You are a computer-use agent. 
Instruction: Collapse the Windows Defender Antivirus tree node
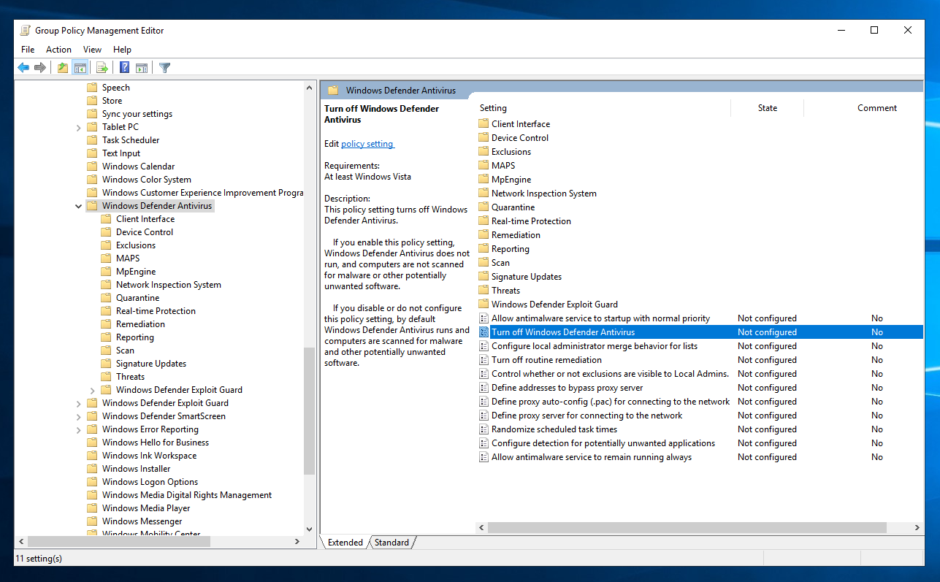click(x=79, y=206)
